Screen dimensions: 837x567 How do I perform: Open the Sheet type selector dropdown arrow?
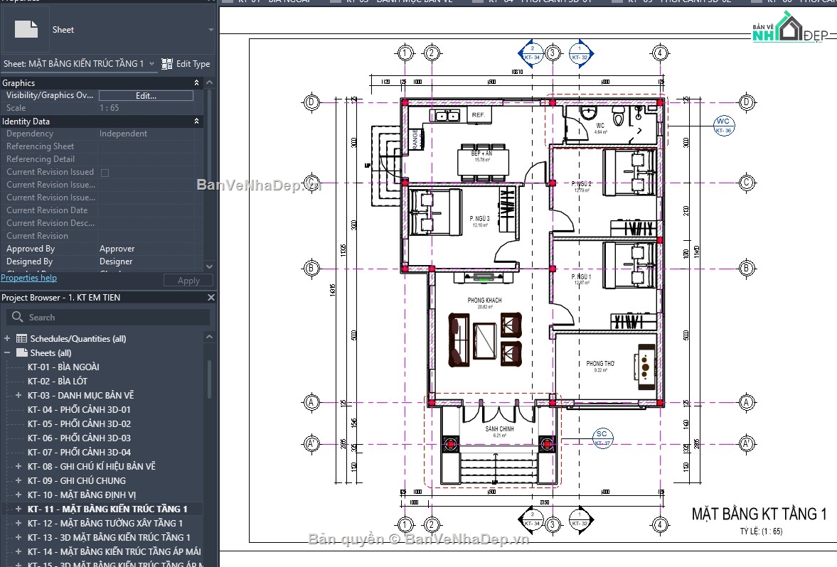211,30
